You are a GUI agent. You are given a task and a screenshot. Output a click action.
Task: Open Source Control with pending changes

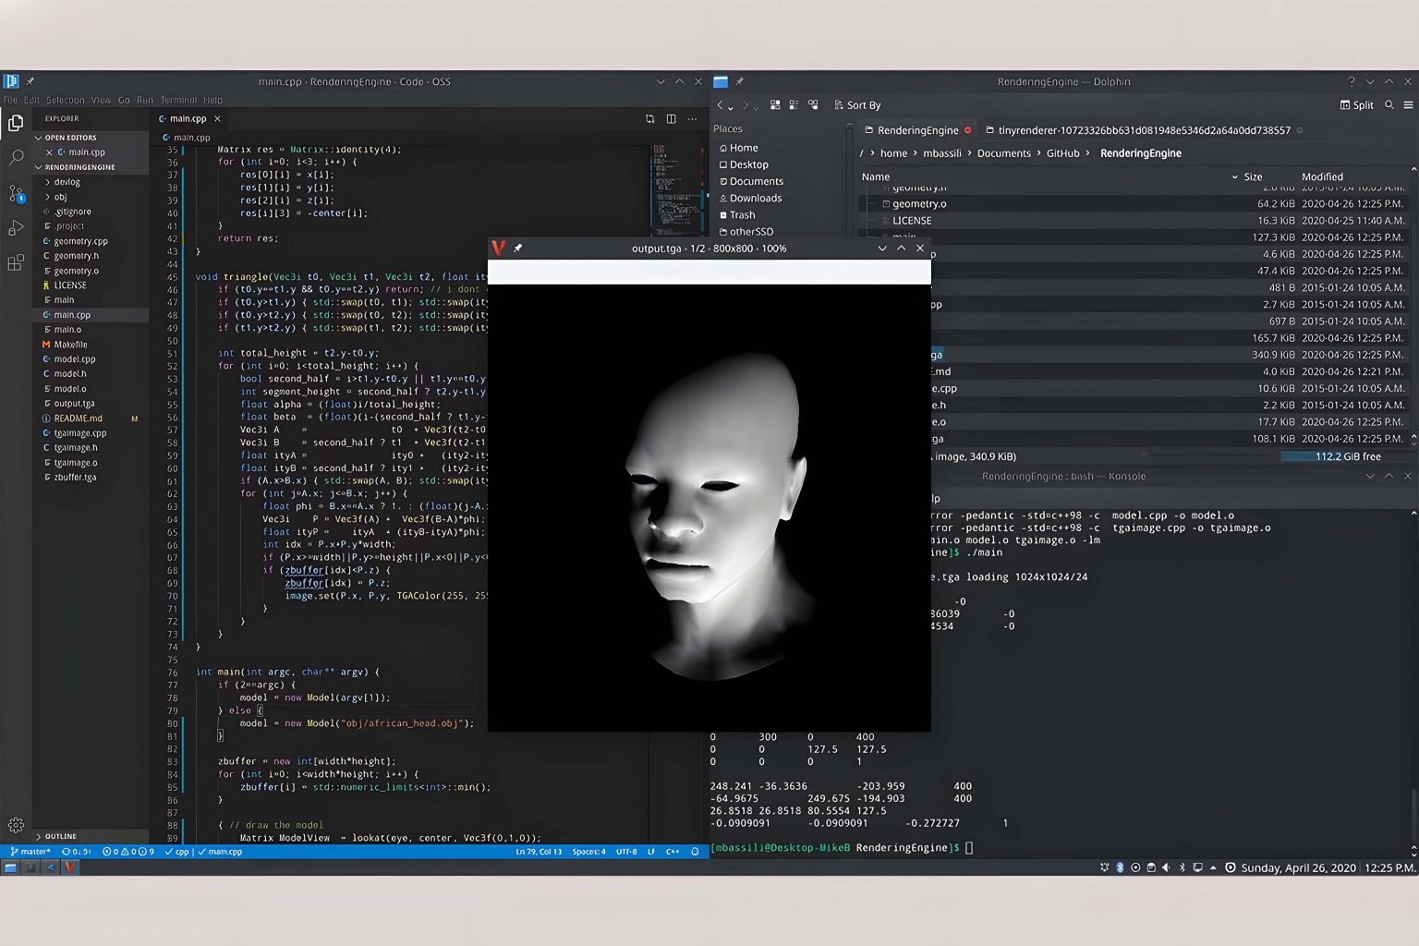pos(15,192)
